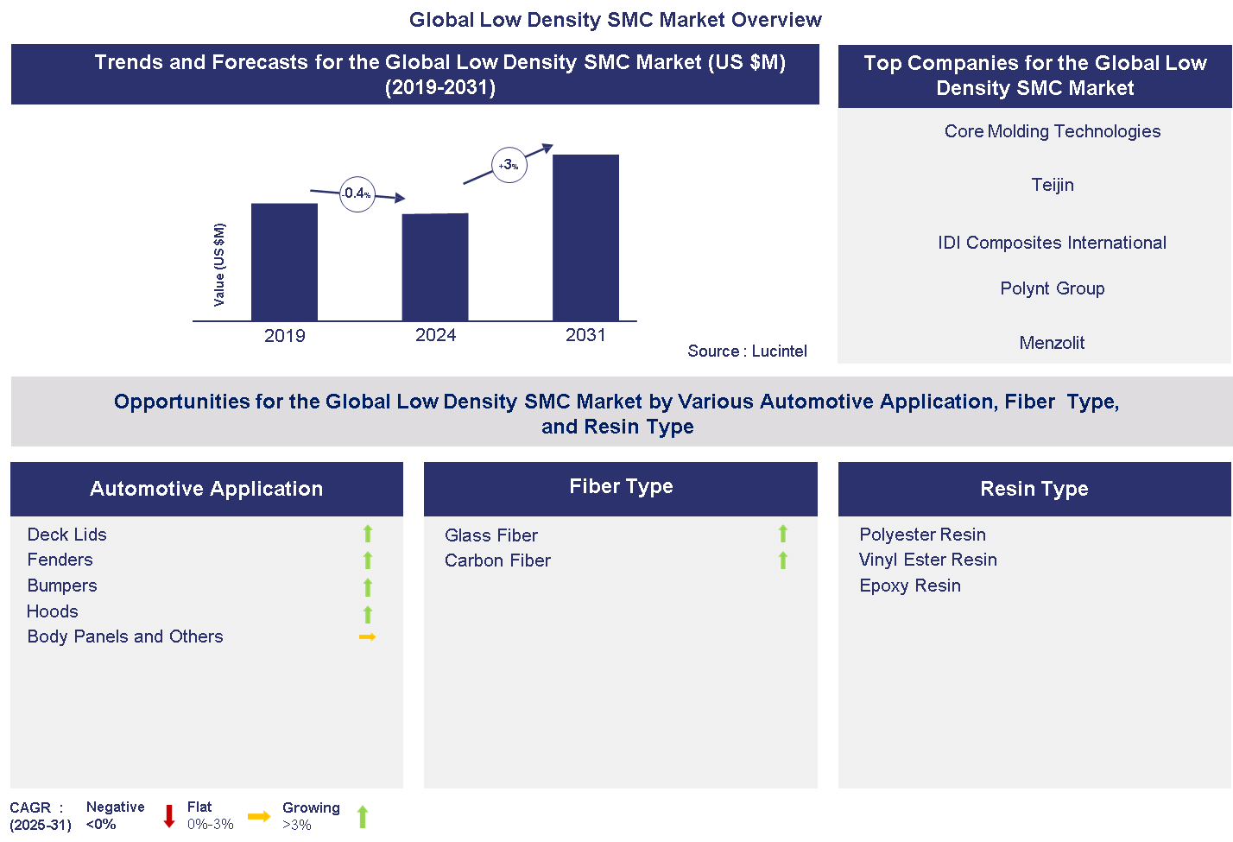Select Core Molding Technologies company name
Screen dimensions: 1233x842
tap(1052, 131)
